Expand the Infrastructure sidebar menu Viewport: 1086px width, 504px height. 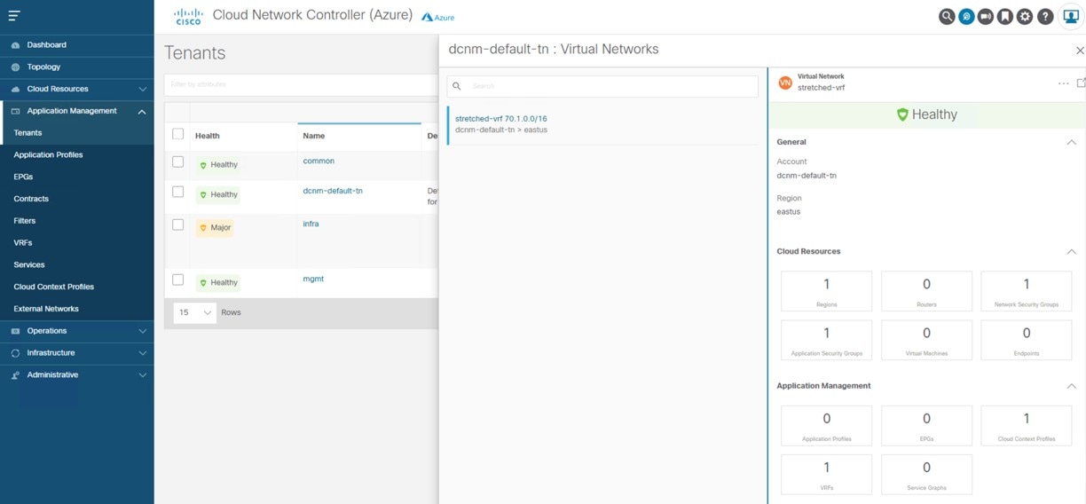click(142, 353)
